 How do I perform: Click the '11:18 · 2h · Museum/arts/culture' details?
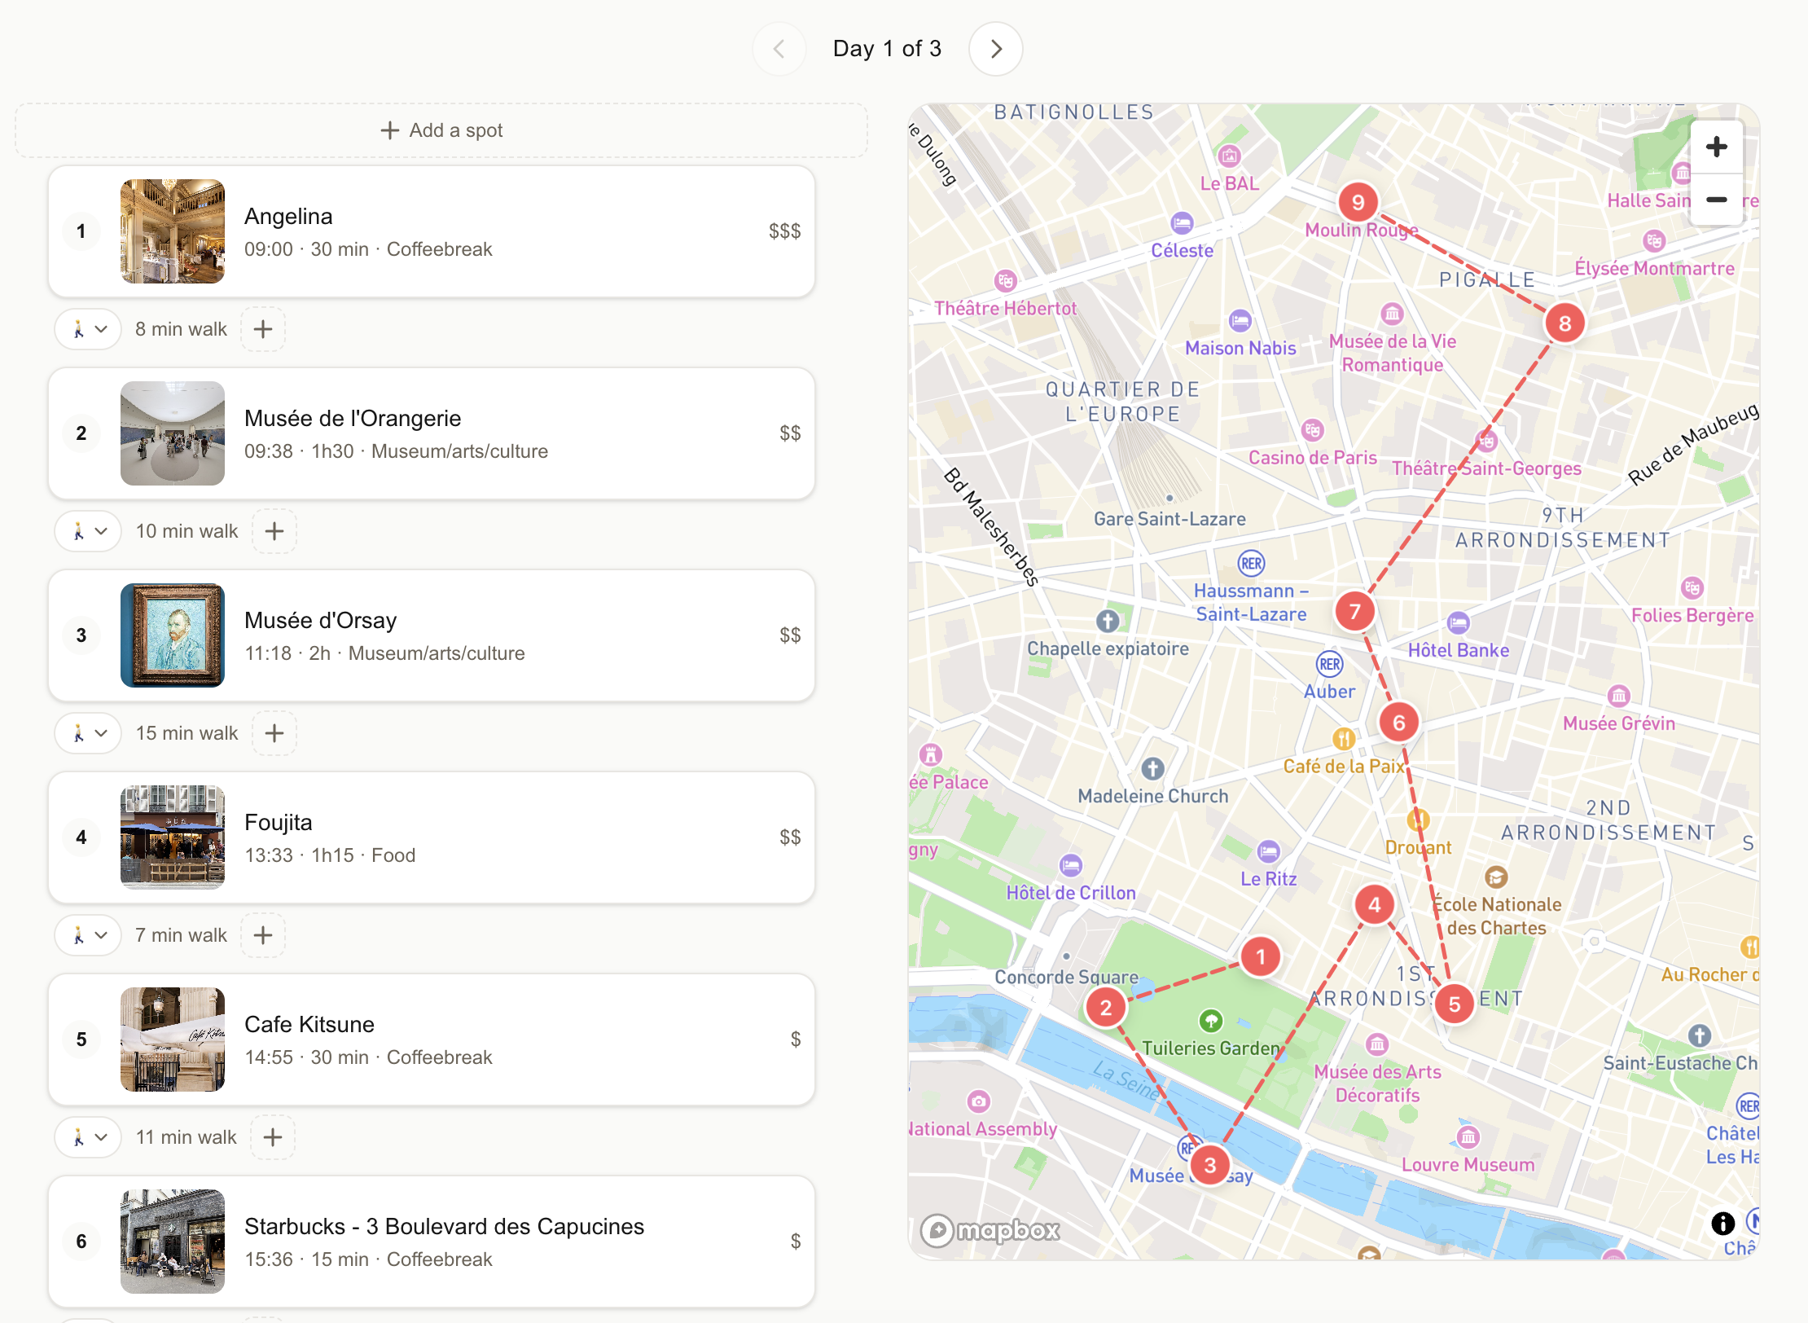[x=384, y=653]
